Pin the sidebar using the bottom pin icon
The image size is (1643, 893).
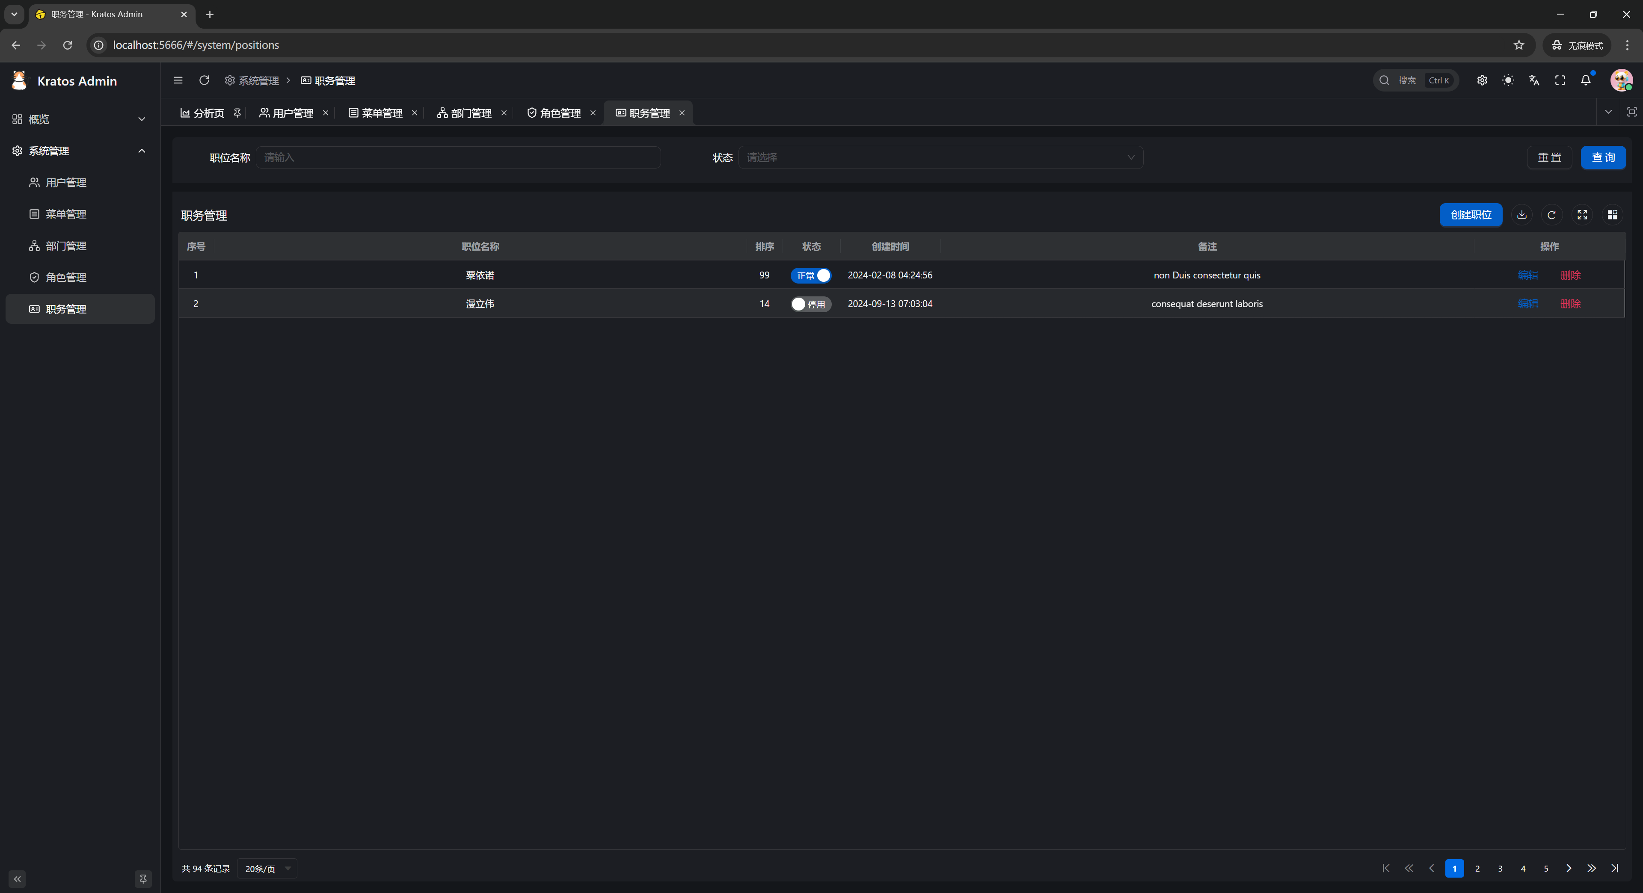[143, 879]
